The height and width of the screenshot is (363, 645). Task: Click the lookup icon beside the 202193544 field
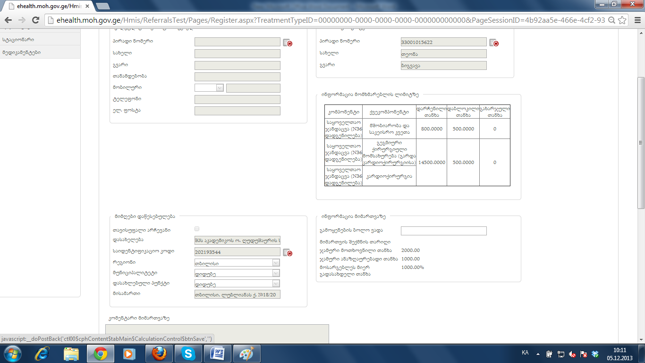(x=288, y=252)
